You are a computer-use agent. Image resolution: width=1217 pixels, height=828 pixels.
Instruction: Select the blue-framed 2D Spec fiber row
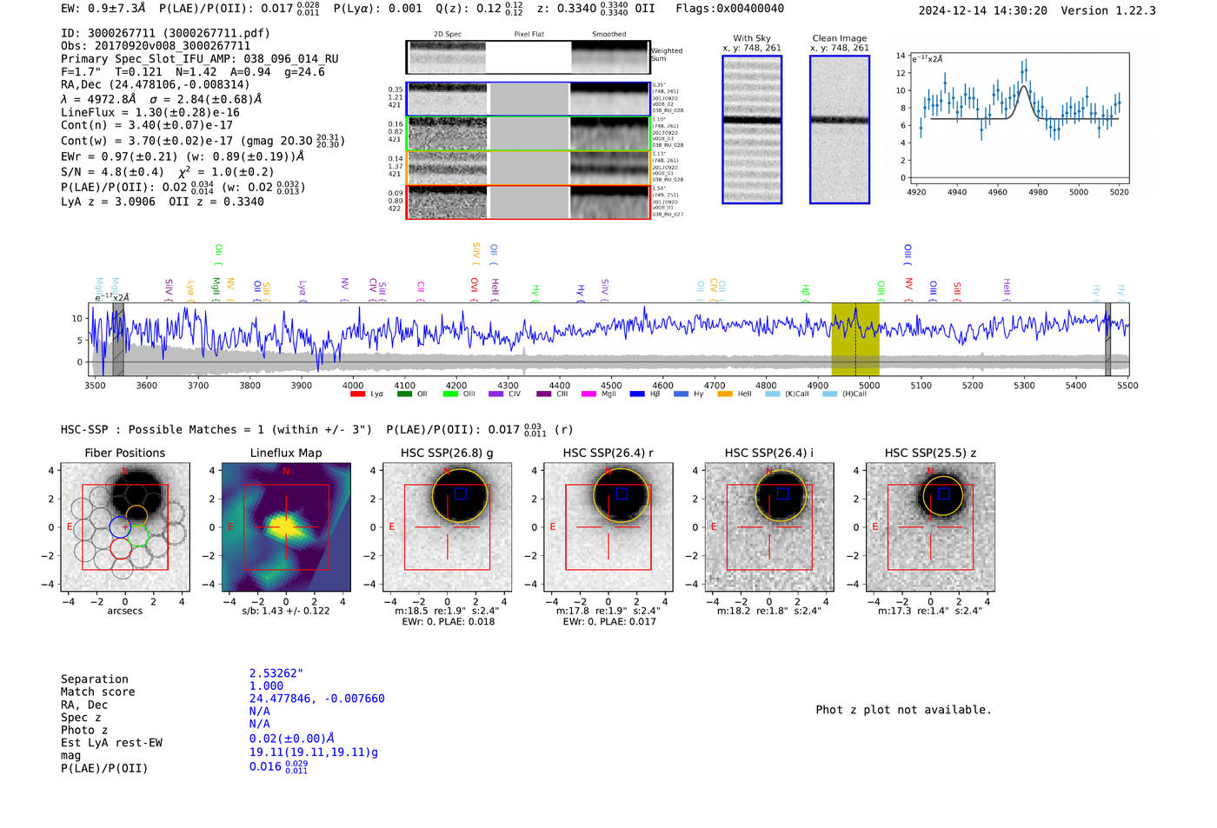pyautogui.click(x=528, y=99)
